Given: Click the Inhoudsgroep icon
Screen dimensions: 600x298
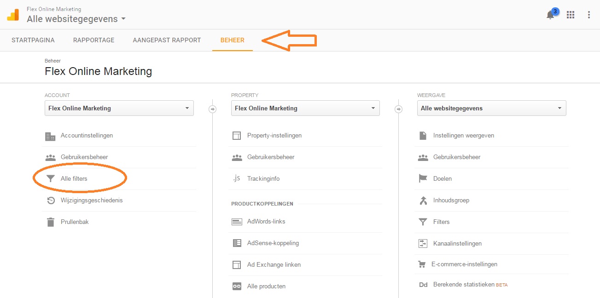Looking at the screenshot, I should pos(423,201).
